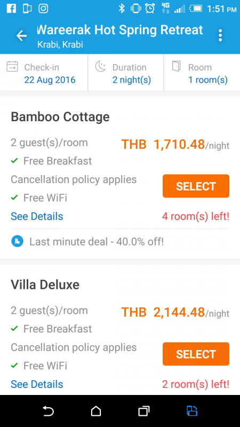
Task: Open Instagram notification in status bar
Action: point(43,9)
